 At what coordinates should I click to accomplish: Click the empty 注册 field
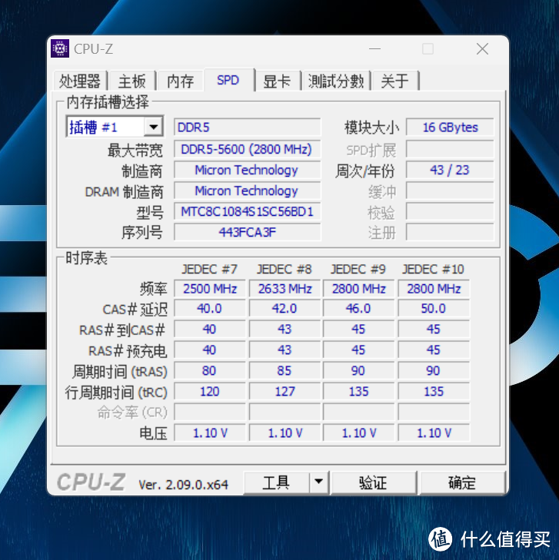coord(450,233)
